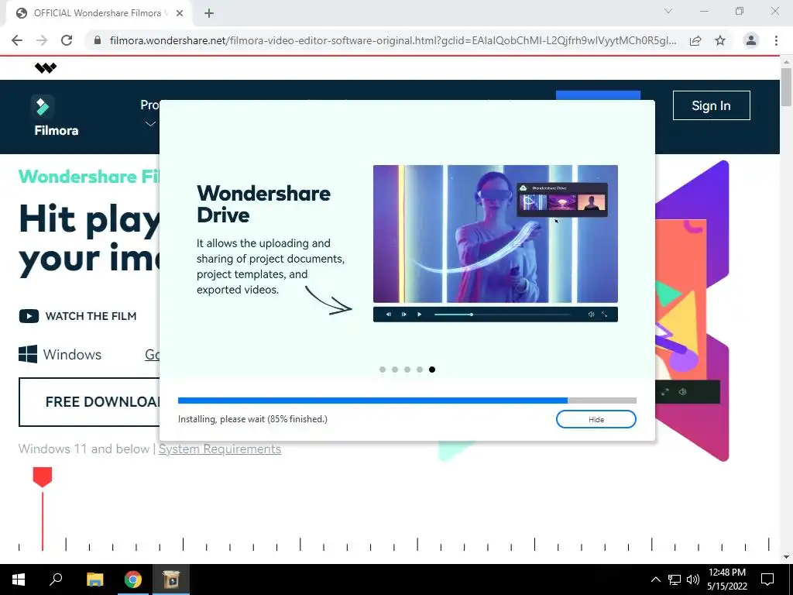Click the "Wondershare Drive" heading

click(x=263, y=204)
